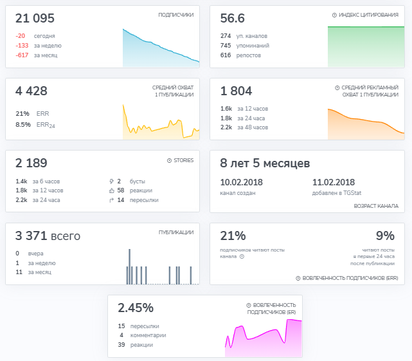The image size is (412, 361).
Task: Click '1 за неделю' publications row
Action: (35, 263)
